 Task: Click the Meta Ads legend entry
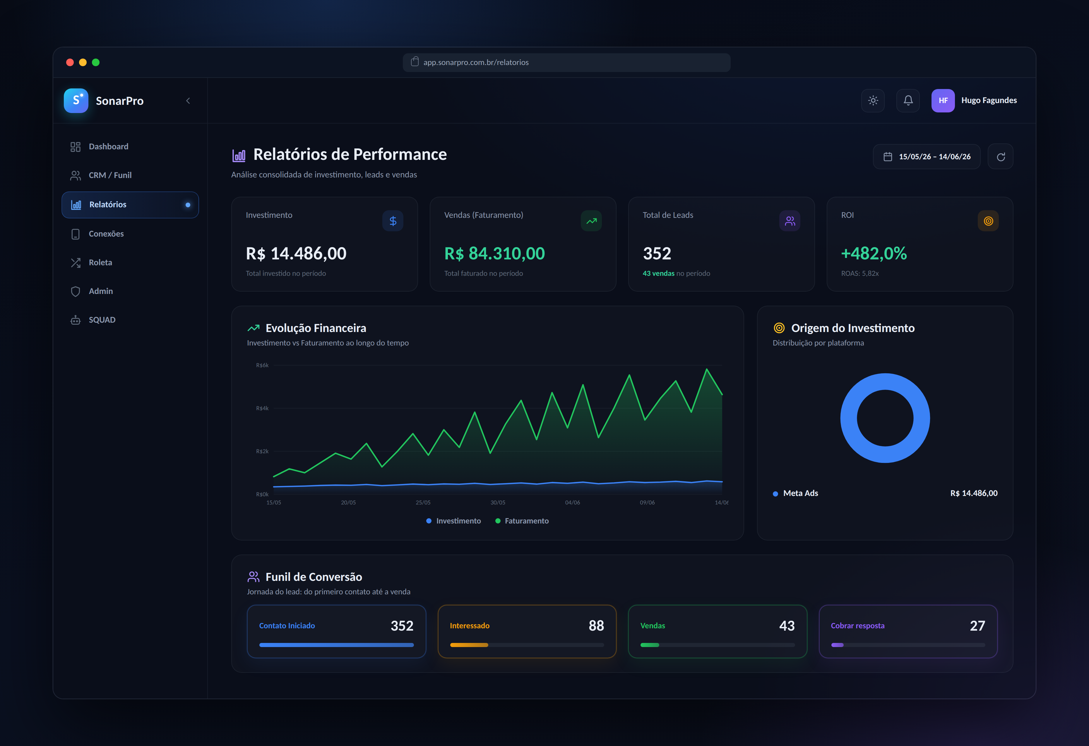796,493
